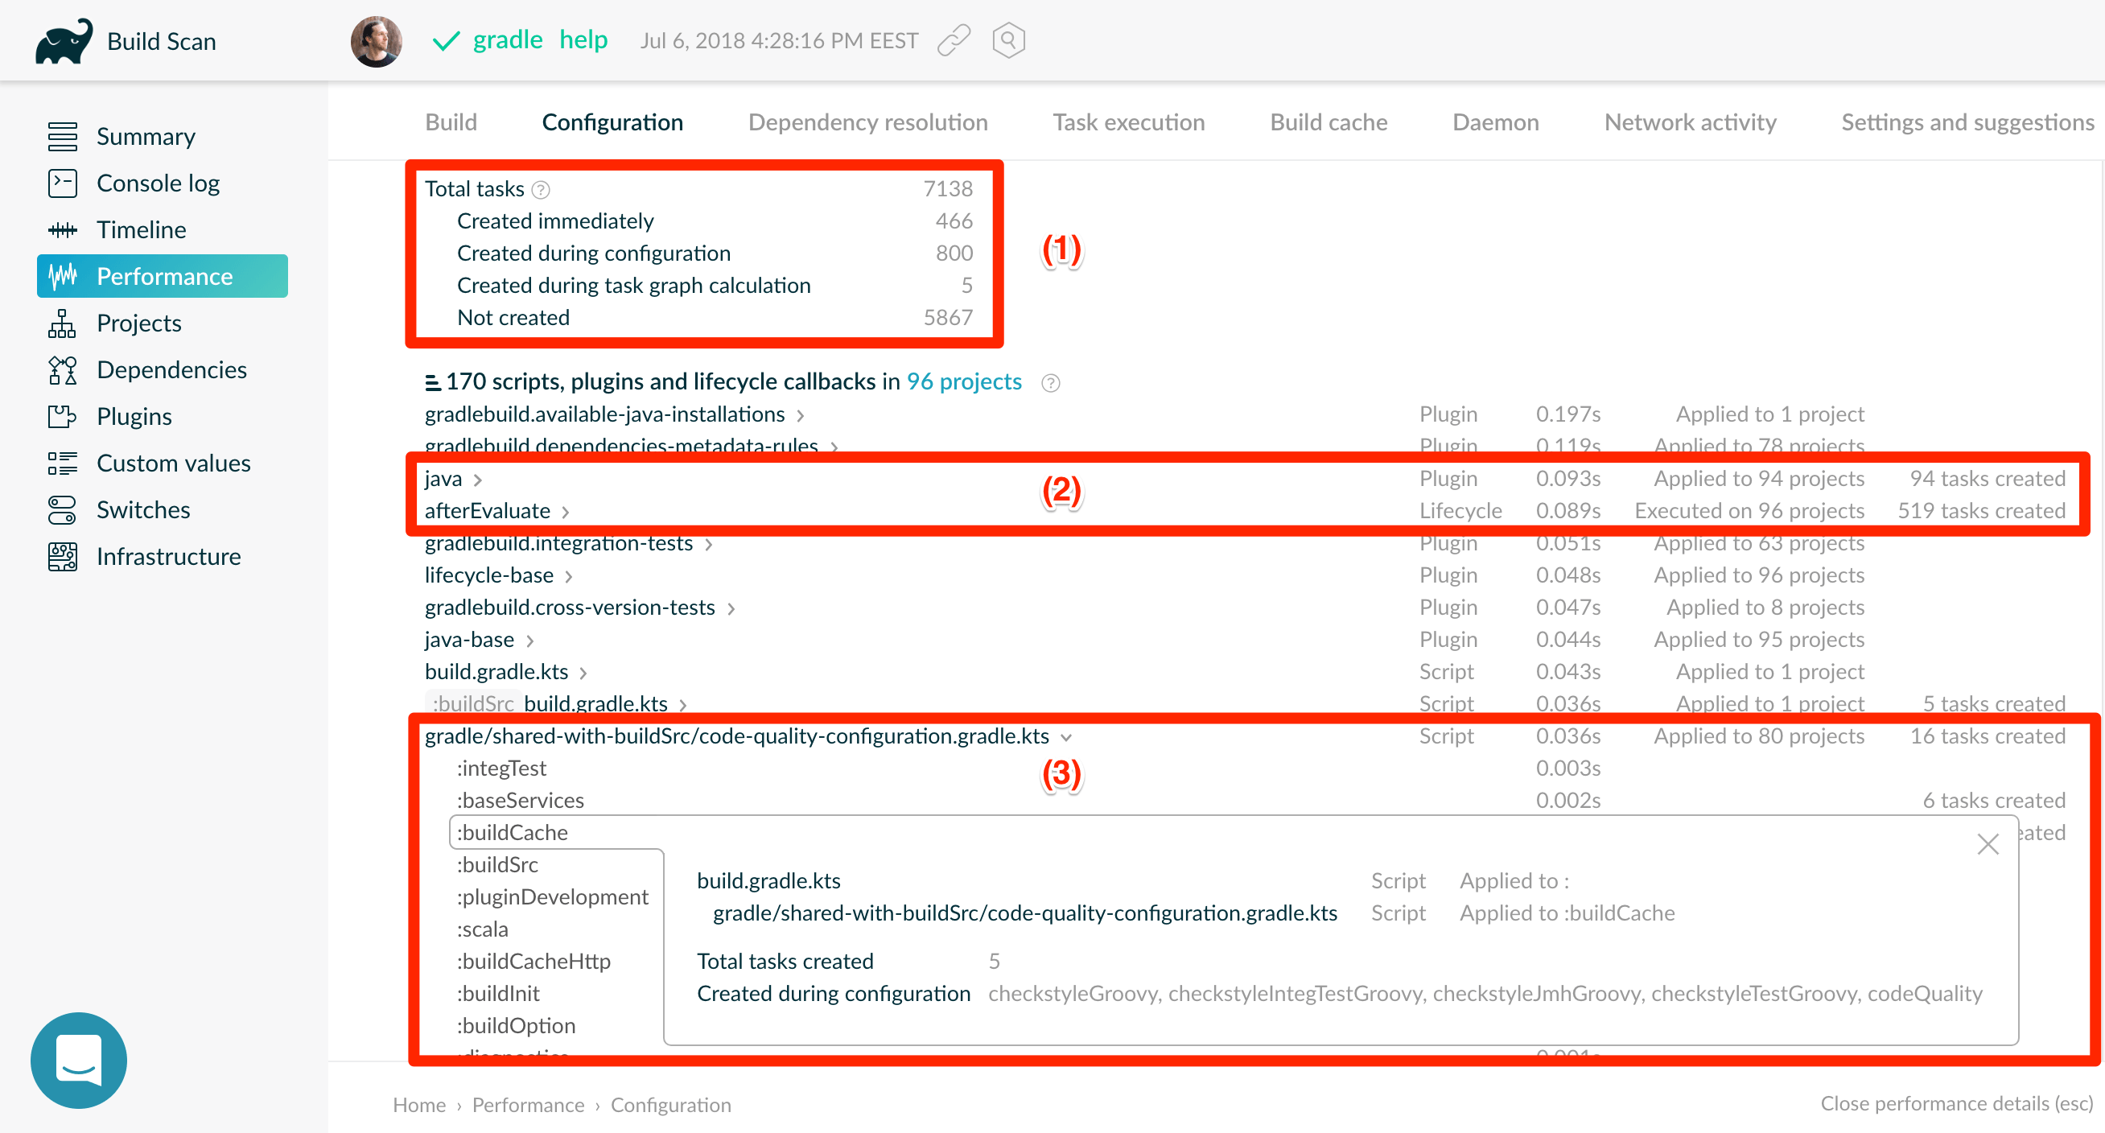Open the Switches section
Screen dimensions: 2105x1133
(x=143, y=509)
